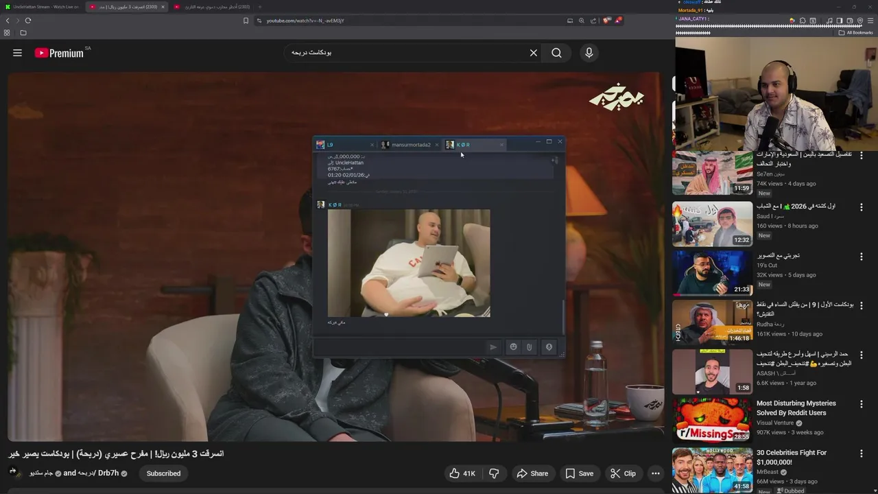
Task: Open options for 19's Cut video
Action: click(862, 257)
